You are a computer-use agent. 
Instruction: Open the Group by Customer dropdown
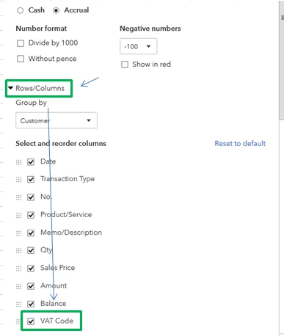[57, 120]
